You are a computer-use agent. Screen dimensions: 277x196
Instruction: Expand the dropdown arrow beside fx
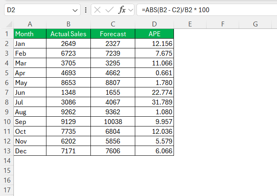[131, 10]
